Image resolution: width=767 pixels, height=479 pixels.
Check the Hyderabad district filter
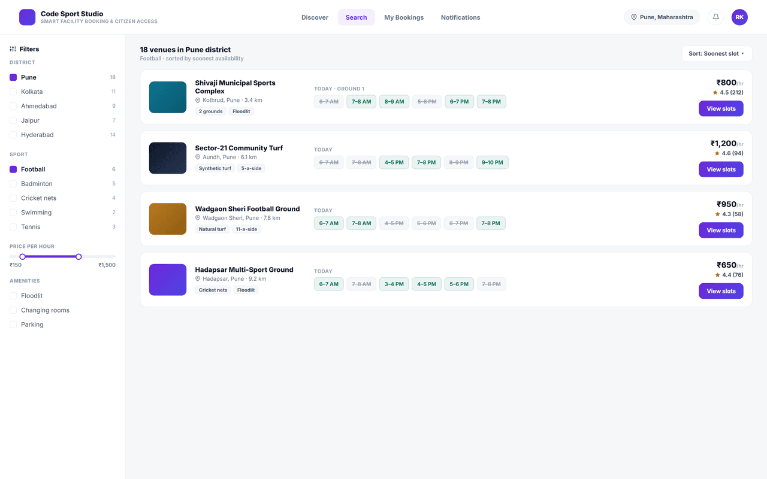point(13,135)
